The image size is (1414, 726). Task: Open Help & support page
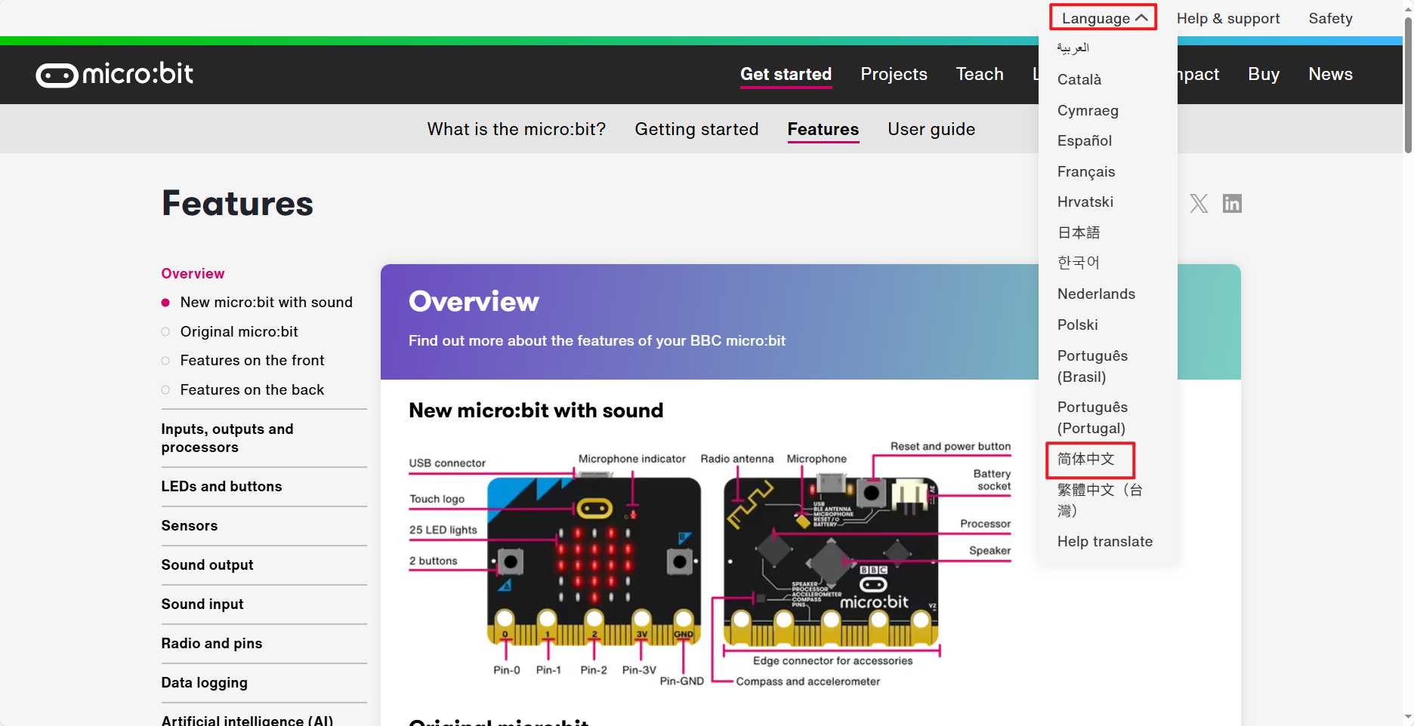click(x=1228, y=18)
